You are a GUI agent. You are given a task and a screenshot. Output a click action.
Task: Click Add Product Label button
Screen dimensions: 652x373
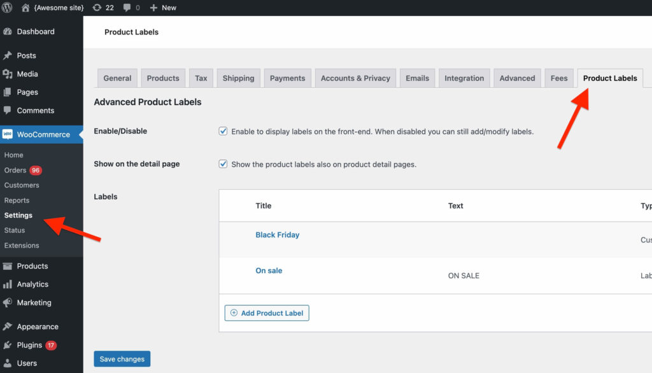point(267,313)
